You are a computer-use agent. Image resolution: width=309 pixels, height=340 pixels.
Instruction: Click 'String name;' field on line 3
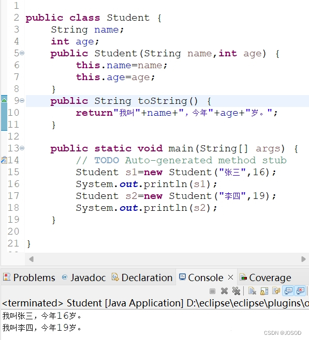[x=87, y=29]
